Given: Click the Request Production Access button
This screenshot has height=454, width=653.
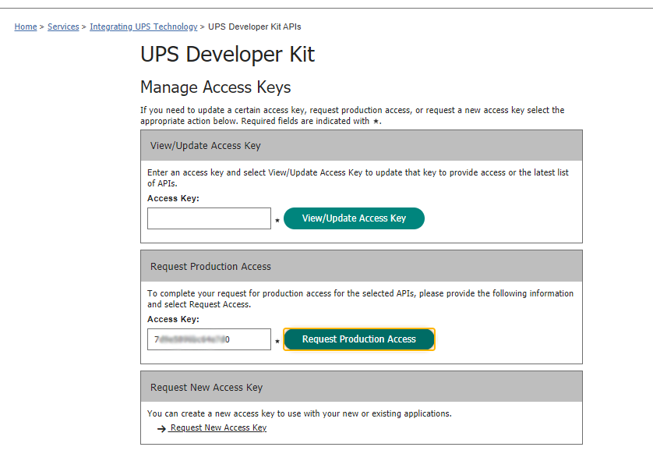Looking at the screenshot, I should tap(359, 339).
